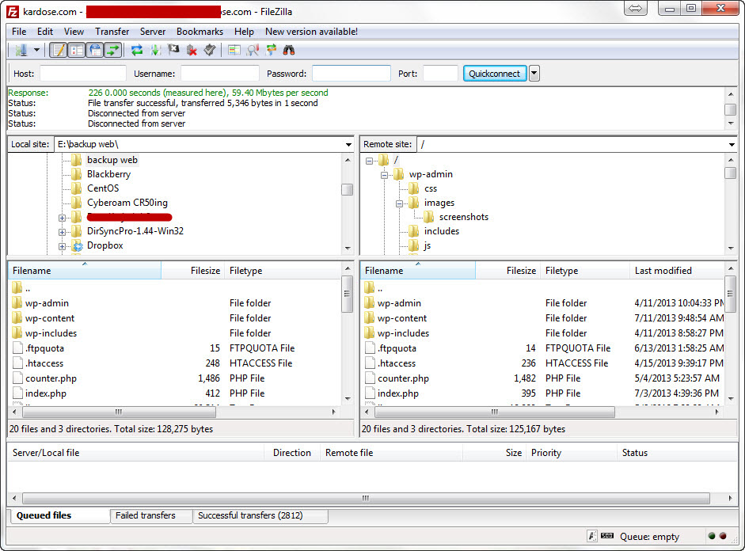Select remote .ftpquota file

pyautogui.click(x=397, y=348)
